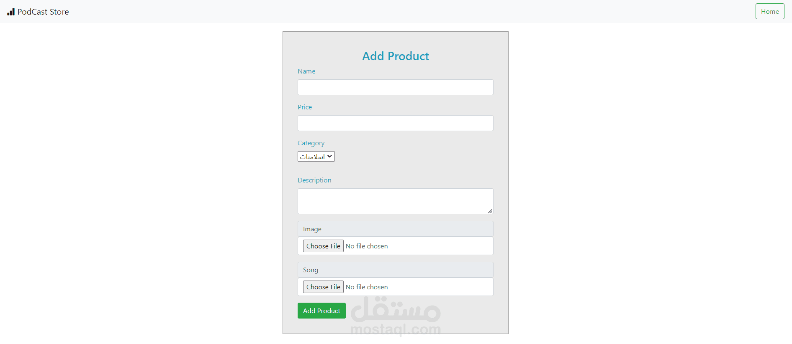Click the Image section header

[395, 229]
